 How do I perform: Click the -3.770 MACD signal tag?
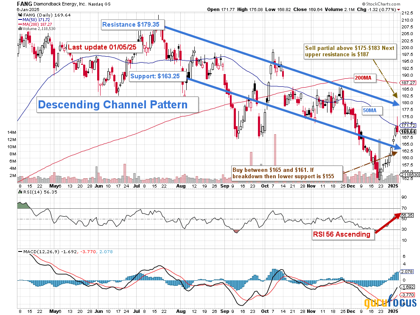[x=407, y=295]
